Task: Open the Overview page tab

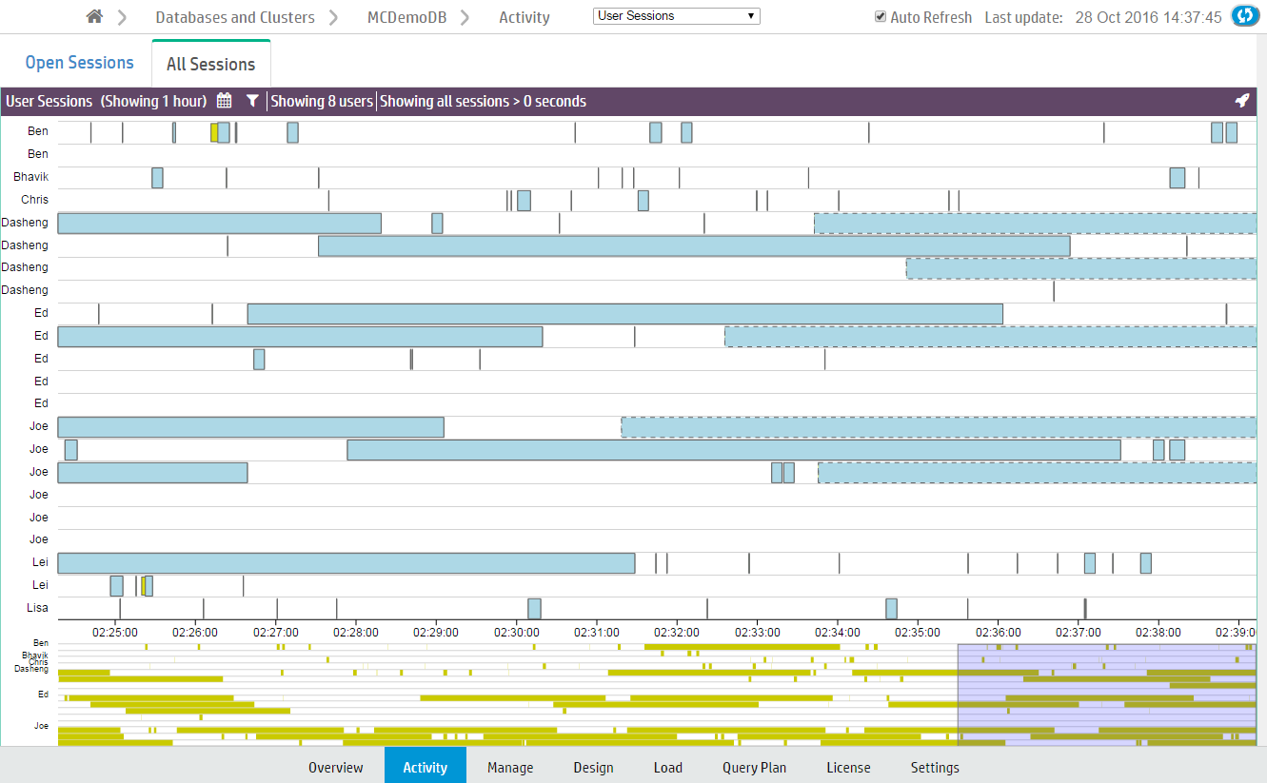Action: coord(335,767)
